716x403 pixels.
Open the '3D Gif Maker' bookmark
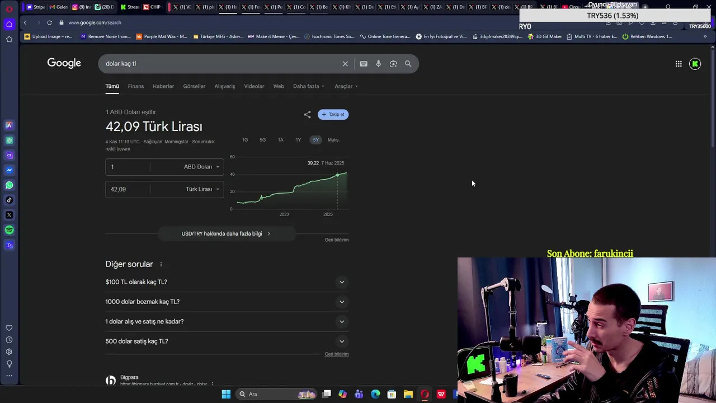coord(544,36)
